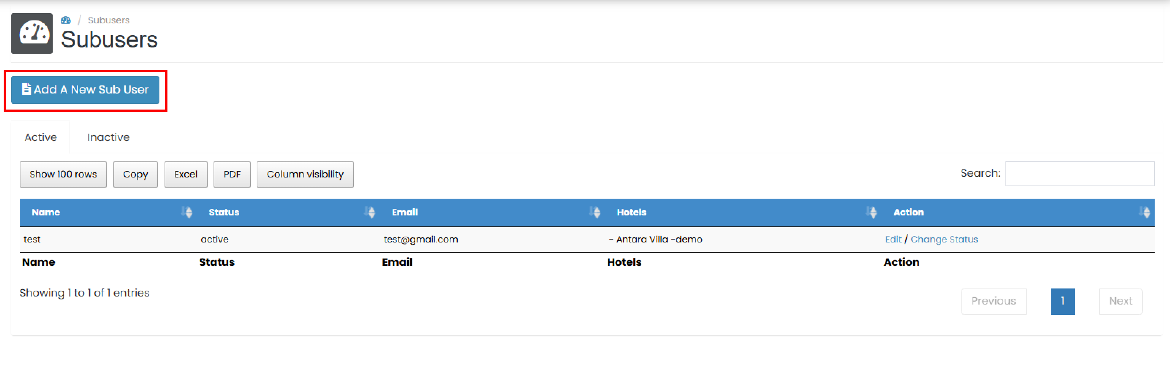This screenshot has height=371, width=1170.
Task: Open the Column visibility dropdown
Action: point(305,174)
